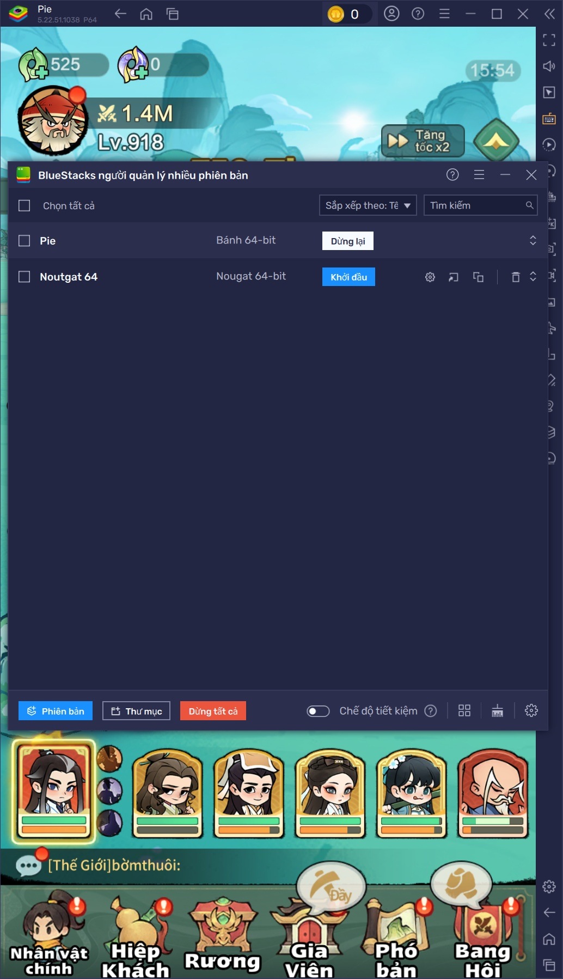Start Noutgat 64 with Khởi đầu button
Image resolution: width=563 pixels, height=979 pixels.
(348, 277)
